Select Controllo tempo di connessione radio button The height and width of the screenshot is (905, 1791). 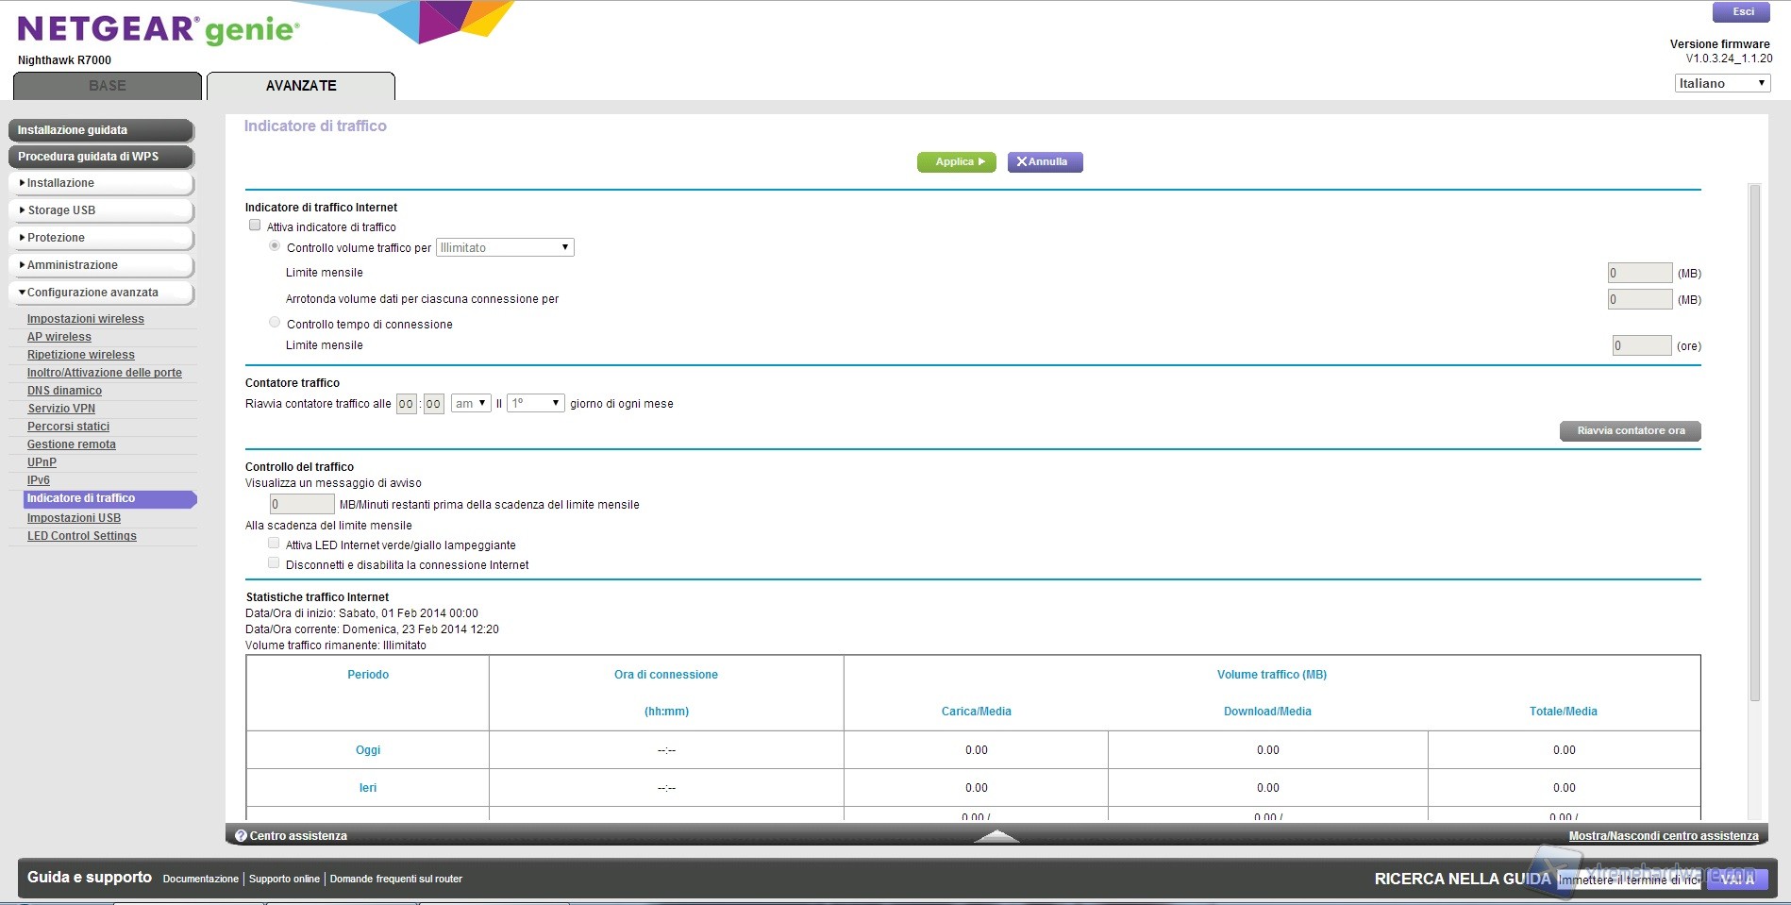275,323
